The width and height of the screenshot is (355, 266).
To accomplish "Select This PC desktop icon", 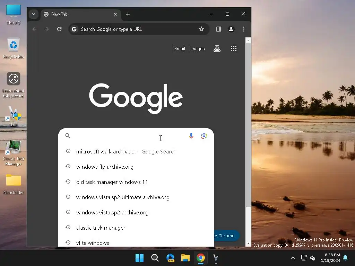I will pyautogui.click(x=14, y=15).
